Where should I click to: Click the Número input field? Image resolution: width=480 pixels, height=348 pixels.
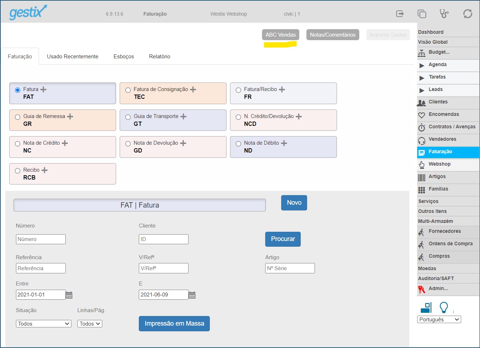coord(41,239)
